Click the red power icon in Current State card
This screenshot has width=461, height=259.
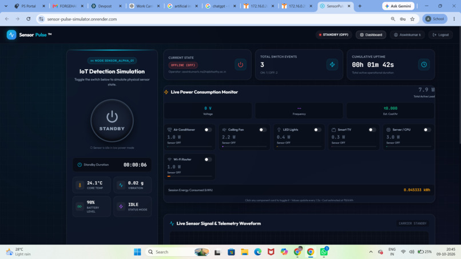point(240,65)
